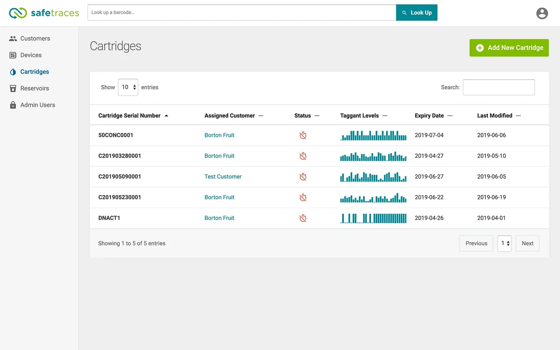Click the Add New Cartridge button
The image size is (560, 350).
click(x=509, y=48)
